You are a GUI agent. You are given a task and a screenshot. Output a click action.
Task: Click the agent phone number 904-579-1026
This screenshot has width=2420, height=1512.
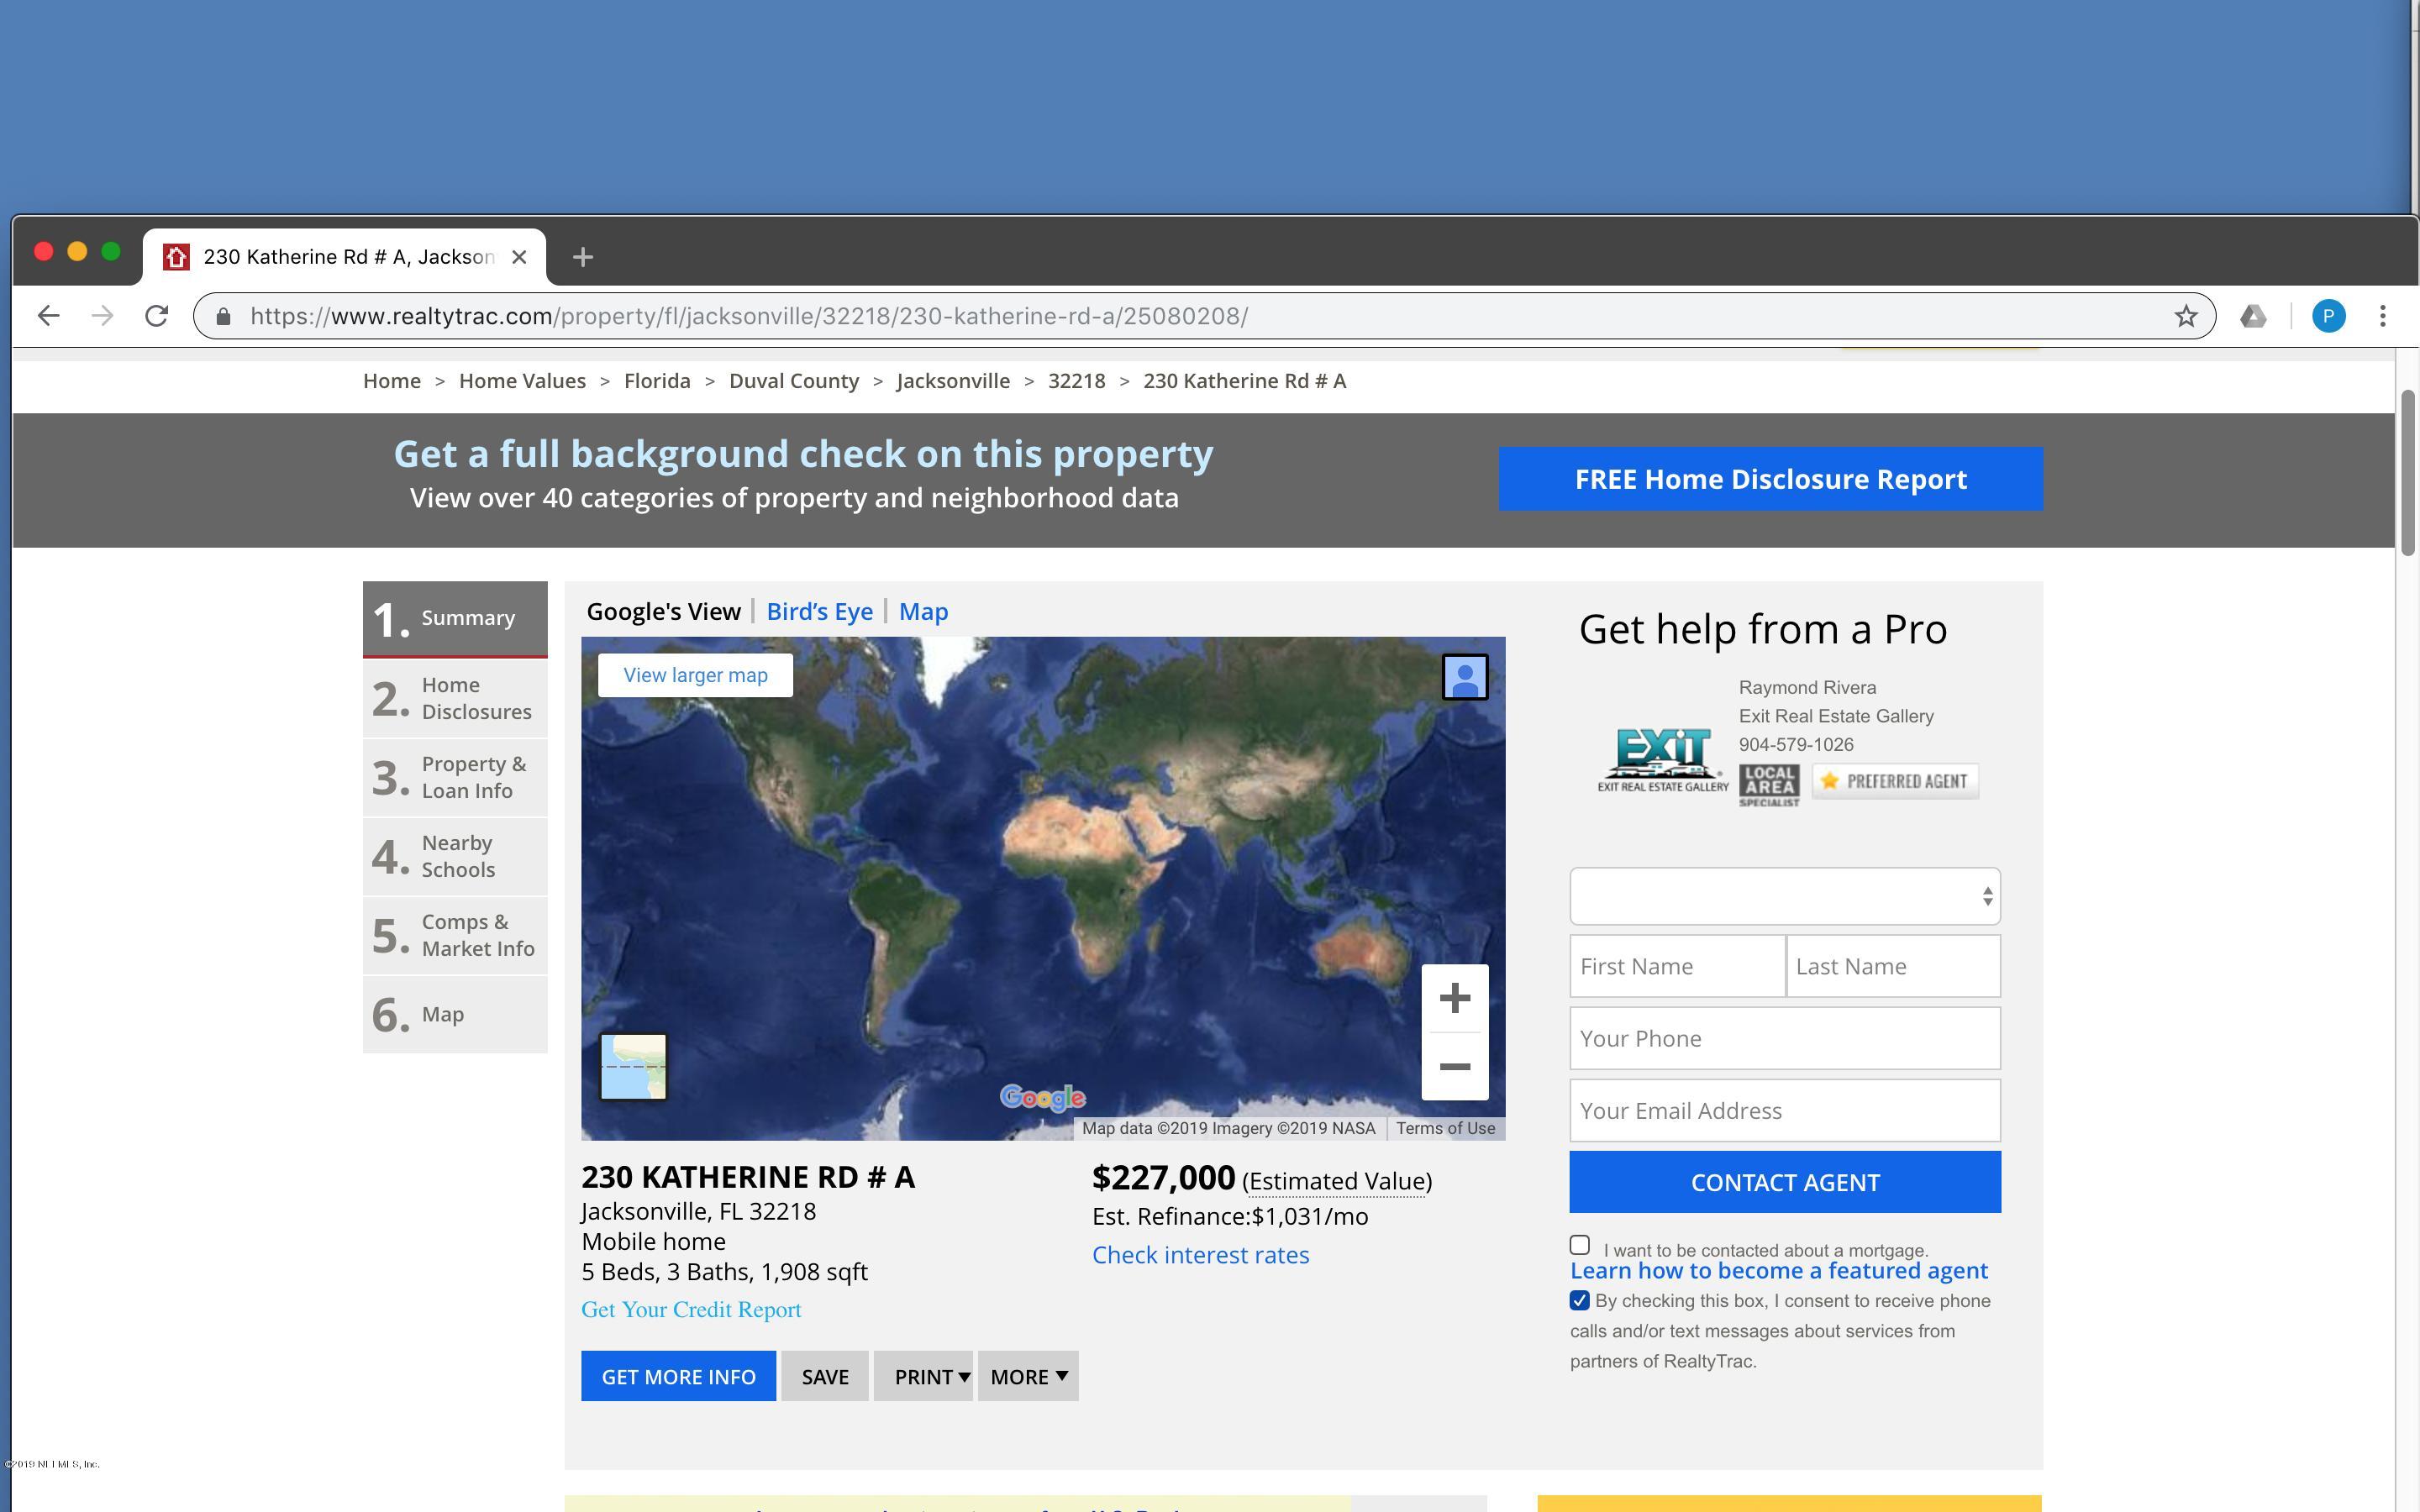[x=1796, y=745]
